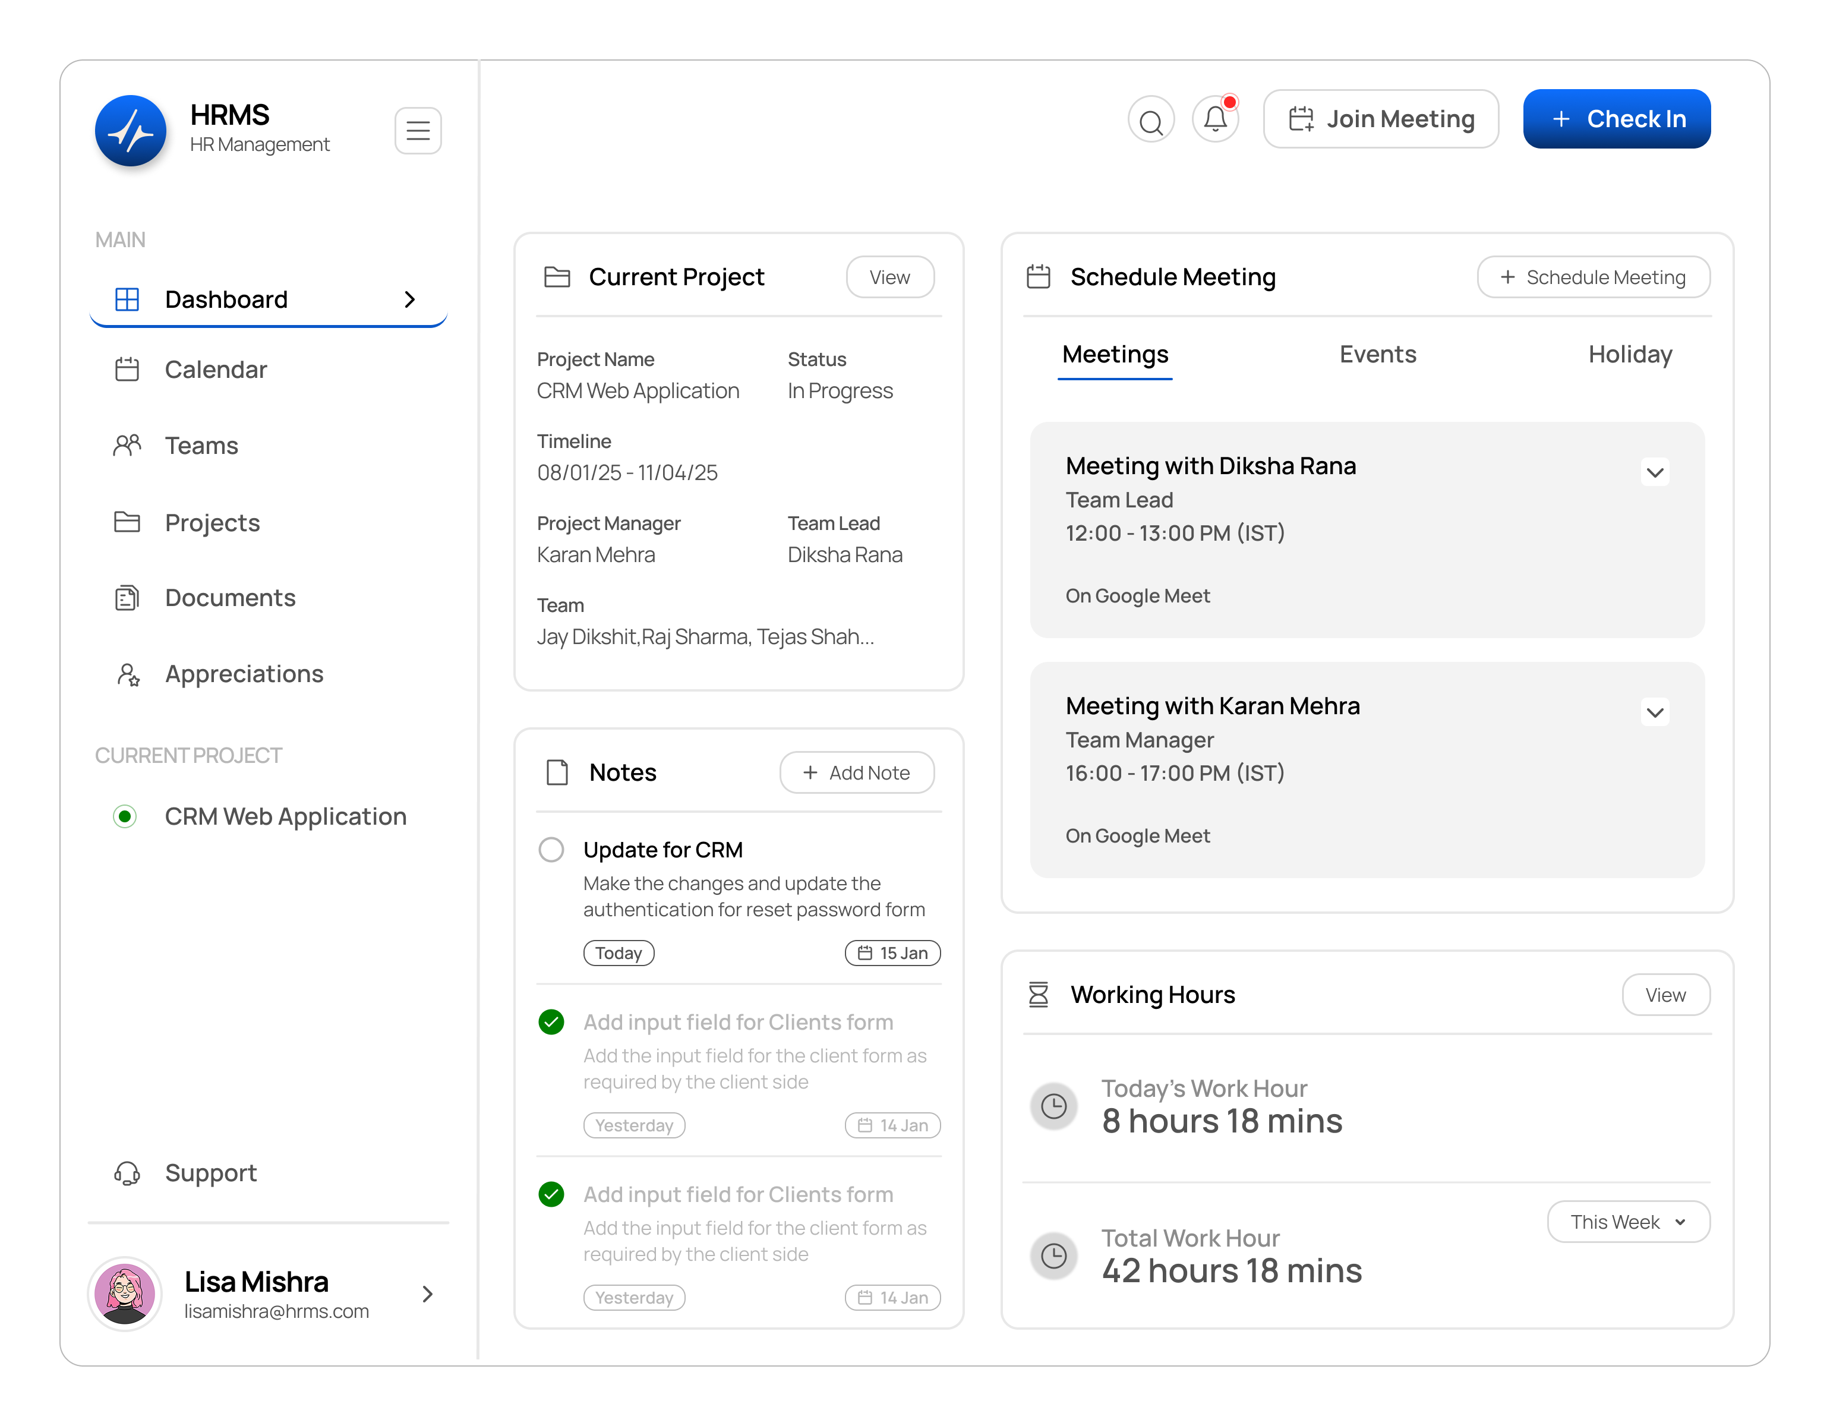Open the search icon in header

pos(1151,120)
